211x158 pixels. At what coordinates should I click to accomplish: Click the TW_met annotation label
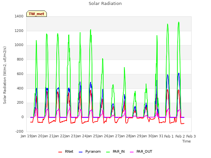(x=37, y=14)
